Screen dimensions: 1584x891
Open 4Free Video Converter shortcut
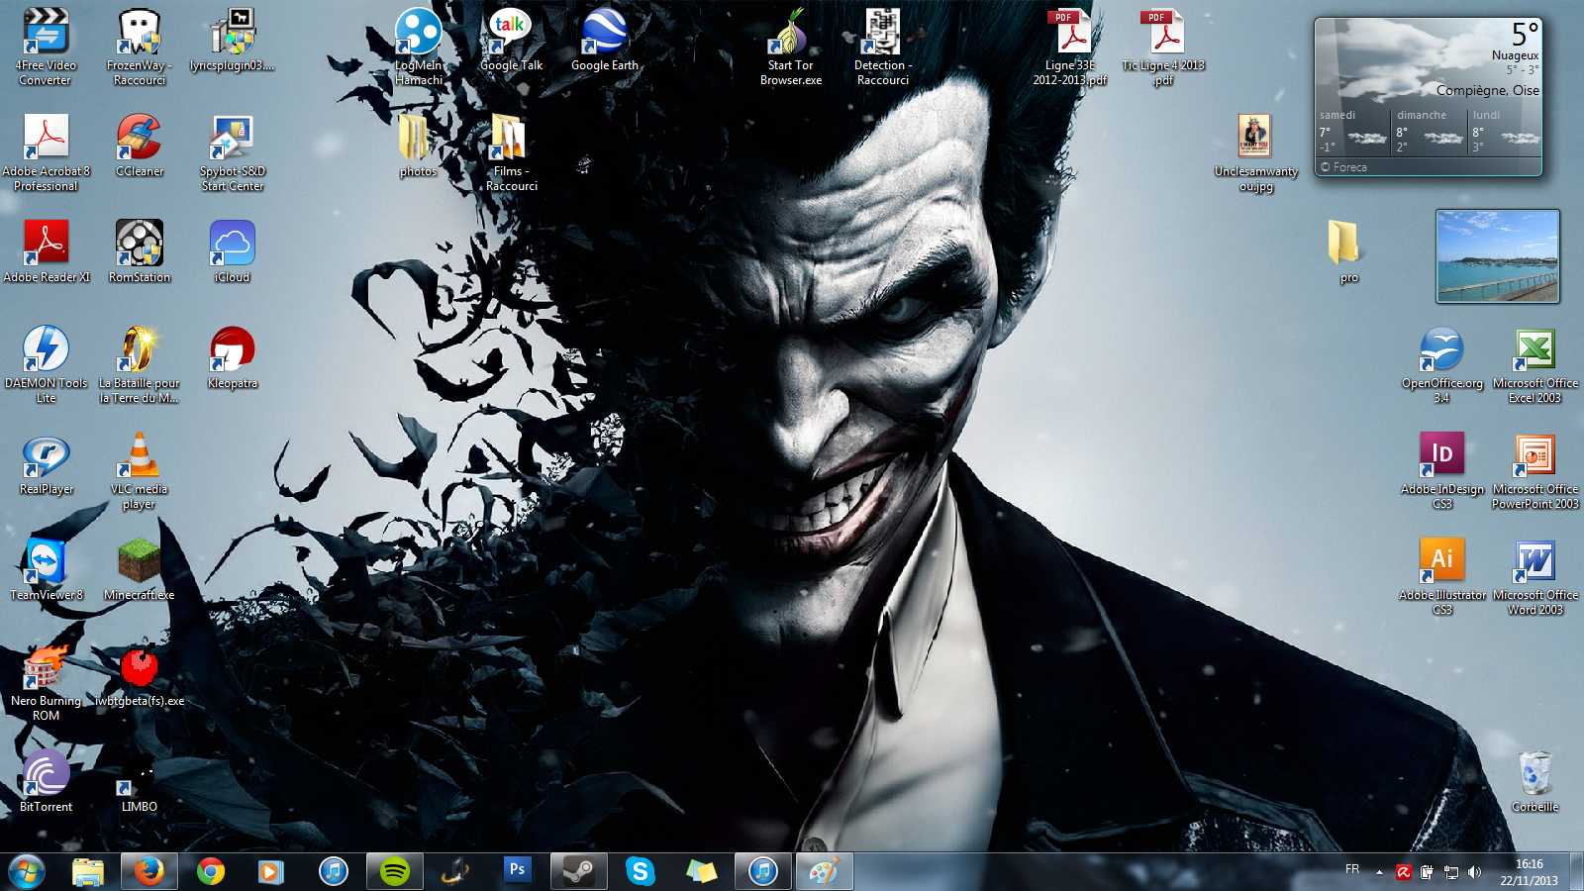point(46,47)
